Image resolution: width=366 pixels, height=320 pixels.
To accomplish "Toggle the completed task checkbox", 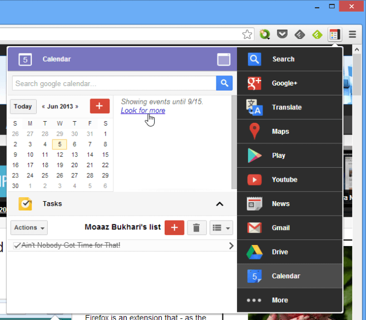I will pyautogui.click(x=17, y=246).
